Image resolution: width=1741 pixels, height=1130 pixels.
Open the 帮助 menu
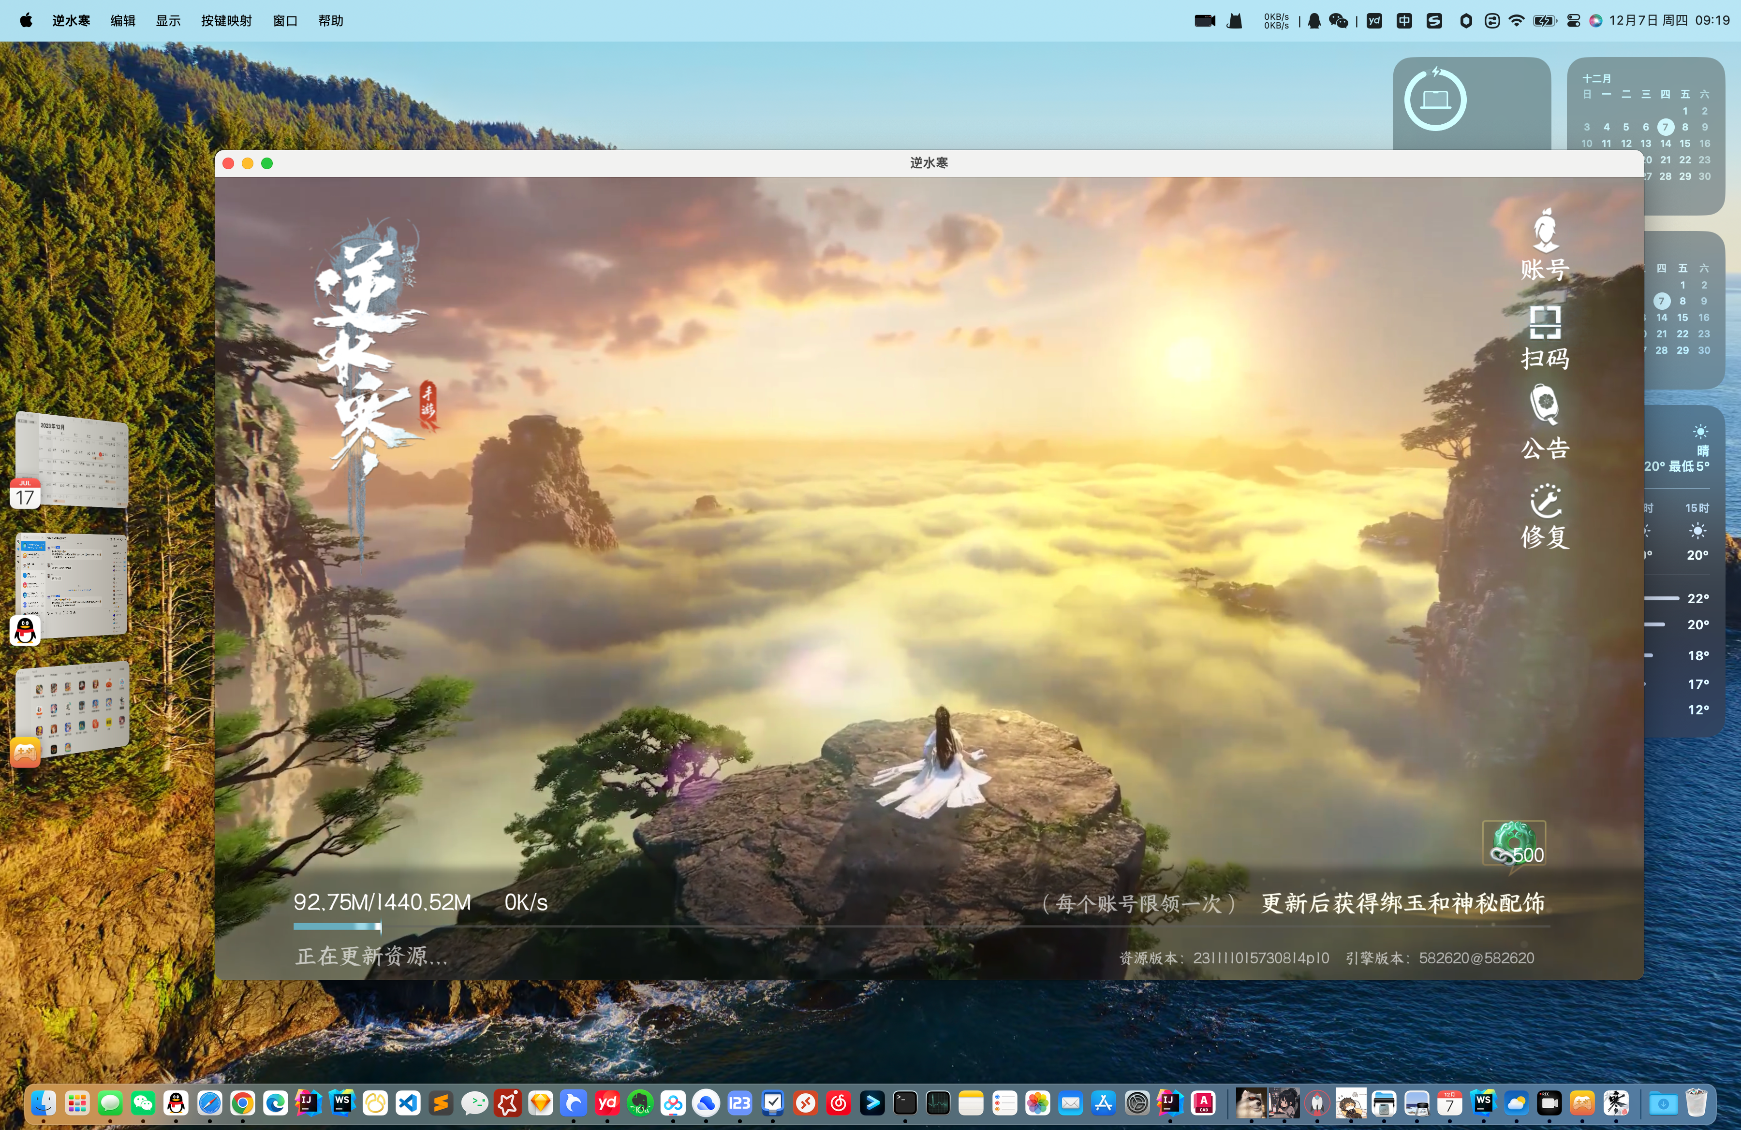click(x=331, y=20)
